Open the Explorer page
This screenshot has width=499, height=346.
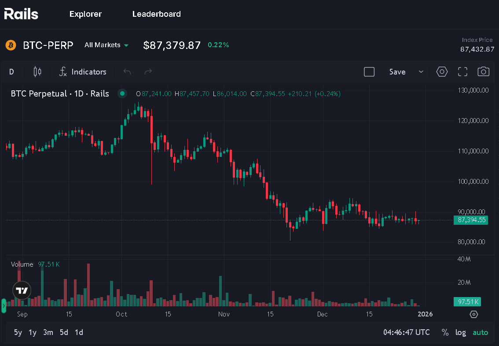86,14
